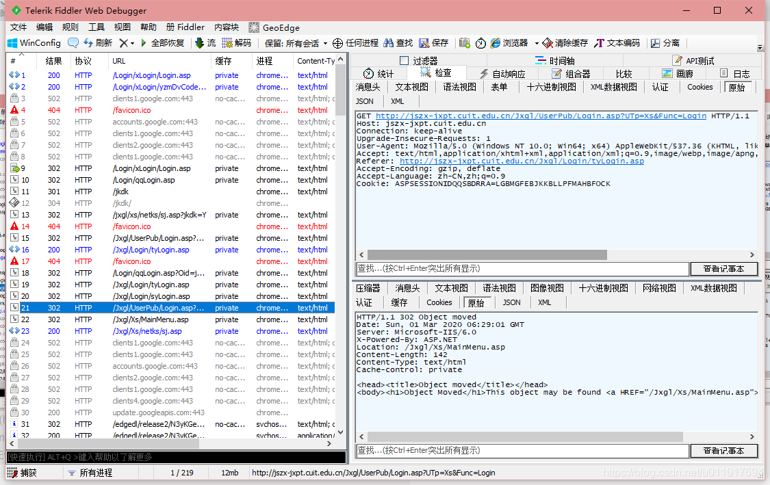Switch to the 组合器 composer tab
Image resolution: width=770 pixels, height=485 pixels.
click(571, 74)
